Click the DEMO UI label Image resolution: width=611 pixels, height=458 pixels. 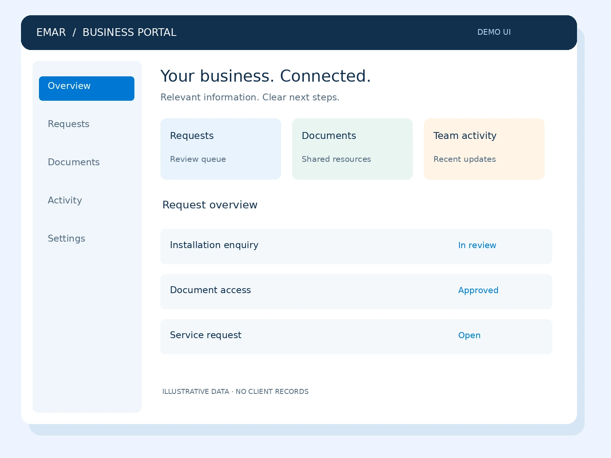494,32
